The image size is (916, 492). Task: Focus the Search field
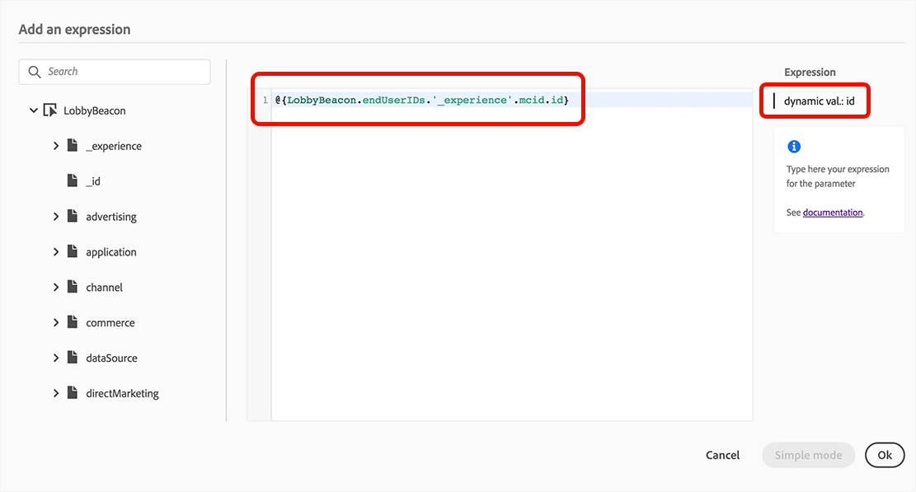[115, 72]
